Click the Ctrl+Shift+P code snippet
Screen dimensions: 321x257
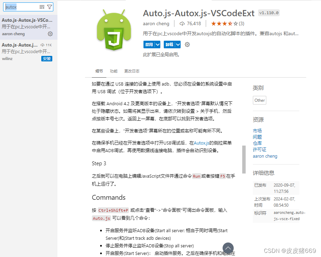coord(113,210)
